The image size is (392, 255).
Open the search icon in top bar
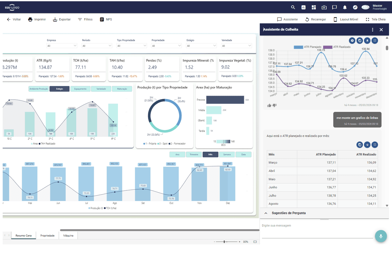293,7
